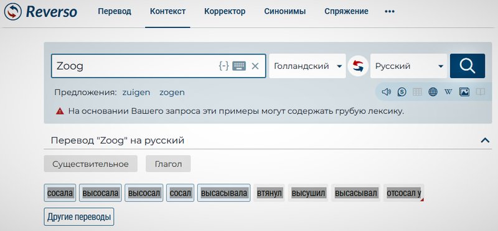Select the translation высосал
The height and width of the screenshot is (231, 498).
click(144, 192)
